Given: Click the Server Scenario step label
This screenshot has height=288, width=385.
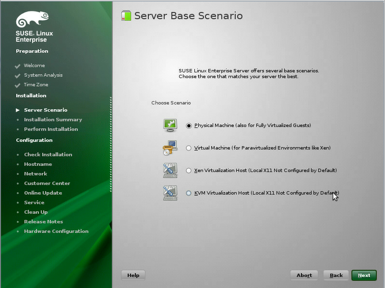Looking at the screenshot, I should click(46, 110).
